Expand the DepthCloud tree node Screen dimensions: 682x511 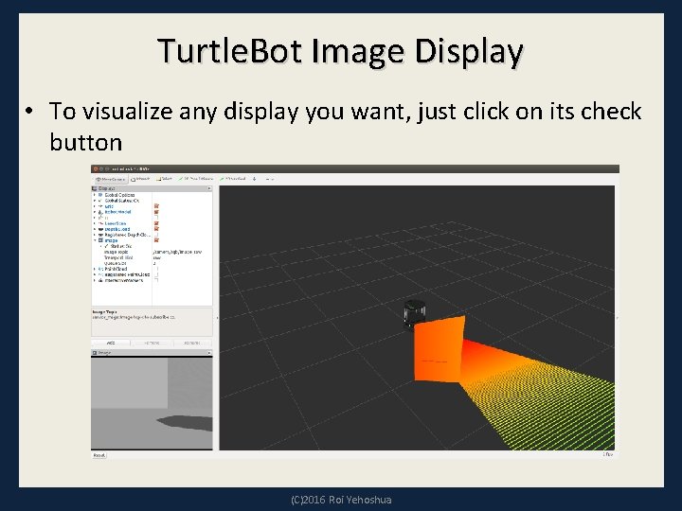point(95,229)
